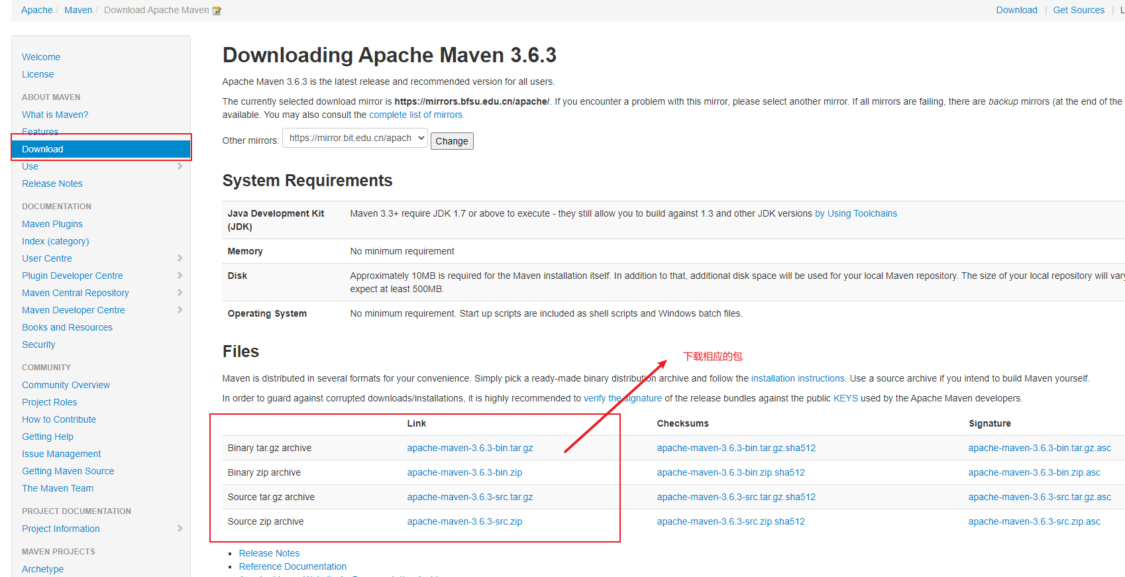Select highlighted Download sidebar item
Image resolution: width=1125 pixels, height=577 pixels.
(101, 149)
